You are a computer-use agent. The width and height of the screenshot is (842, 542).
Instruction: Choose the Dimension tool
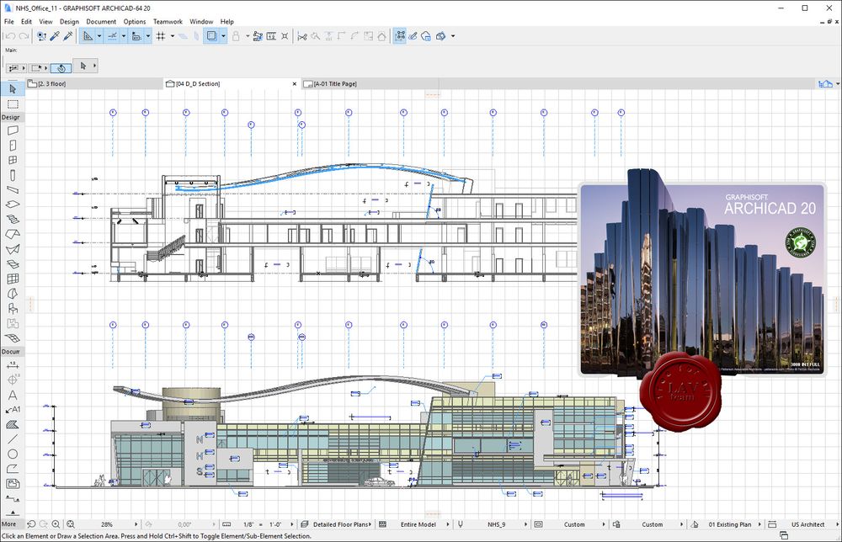(13, 365)
